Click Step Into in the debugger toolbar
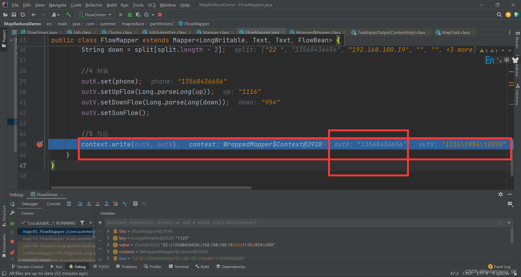Screen dimensions: 521x277 coord(89,203)
